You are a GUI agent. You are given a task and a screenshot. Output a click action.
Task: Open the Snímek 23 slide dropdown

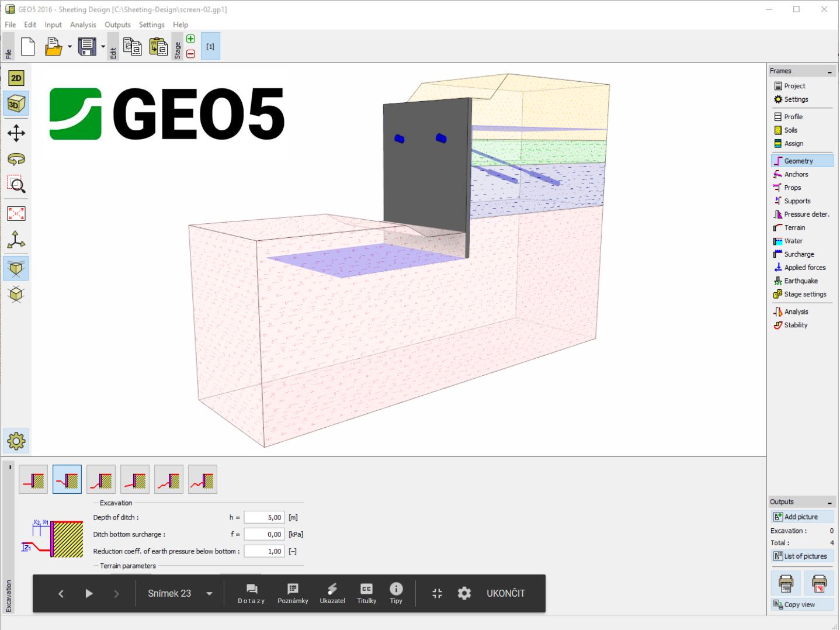[x=209, y=594]
